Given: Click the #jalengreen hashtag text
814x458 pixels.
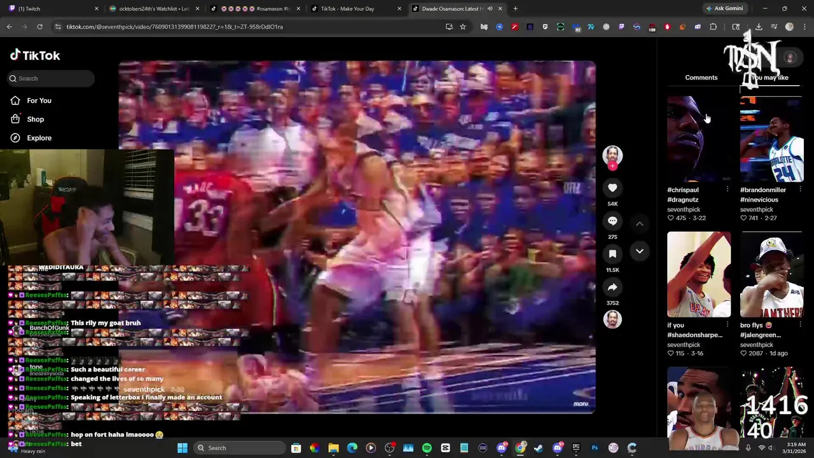Looking at the screenshot, I should point(761,335).
